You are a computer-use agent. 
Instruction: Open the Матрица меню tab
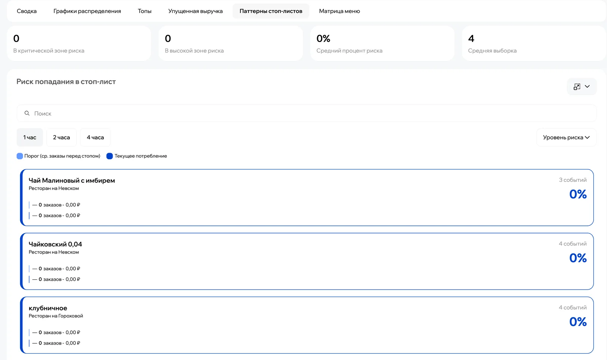(340, 11)
